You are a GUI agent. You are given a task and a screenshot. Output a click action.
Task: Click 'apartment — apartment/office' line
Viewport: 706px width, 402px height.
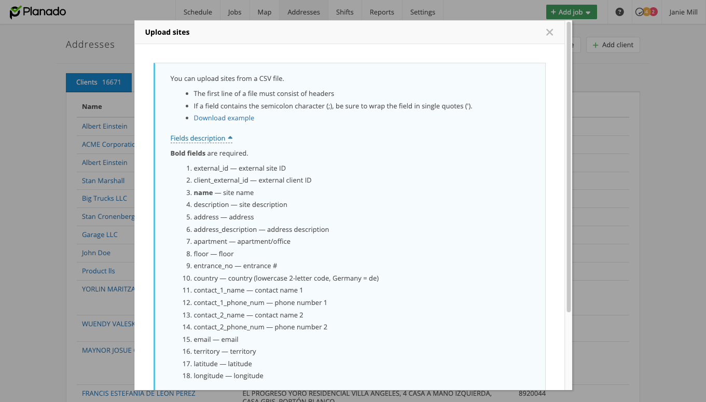pos(242,241)
